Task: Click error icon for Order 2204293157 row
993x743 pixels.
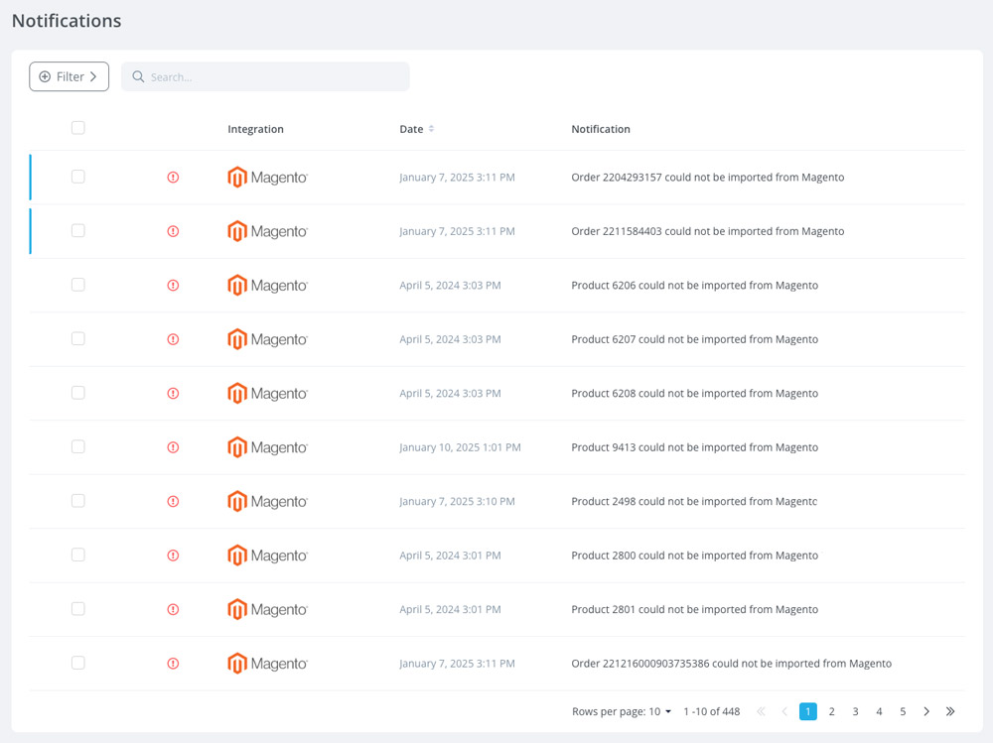Action: [173, 178]
